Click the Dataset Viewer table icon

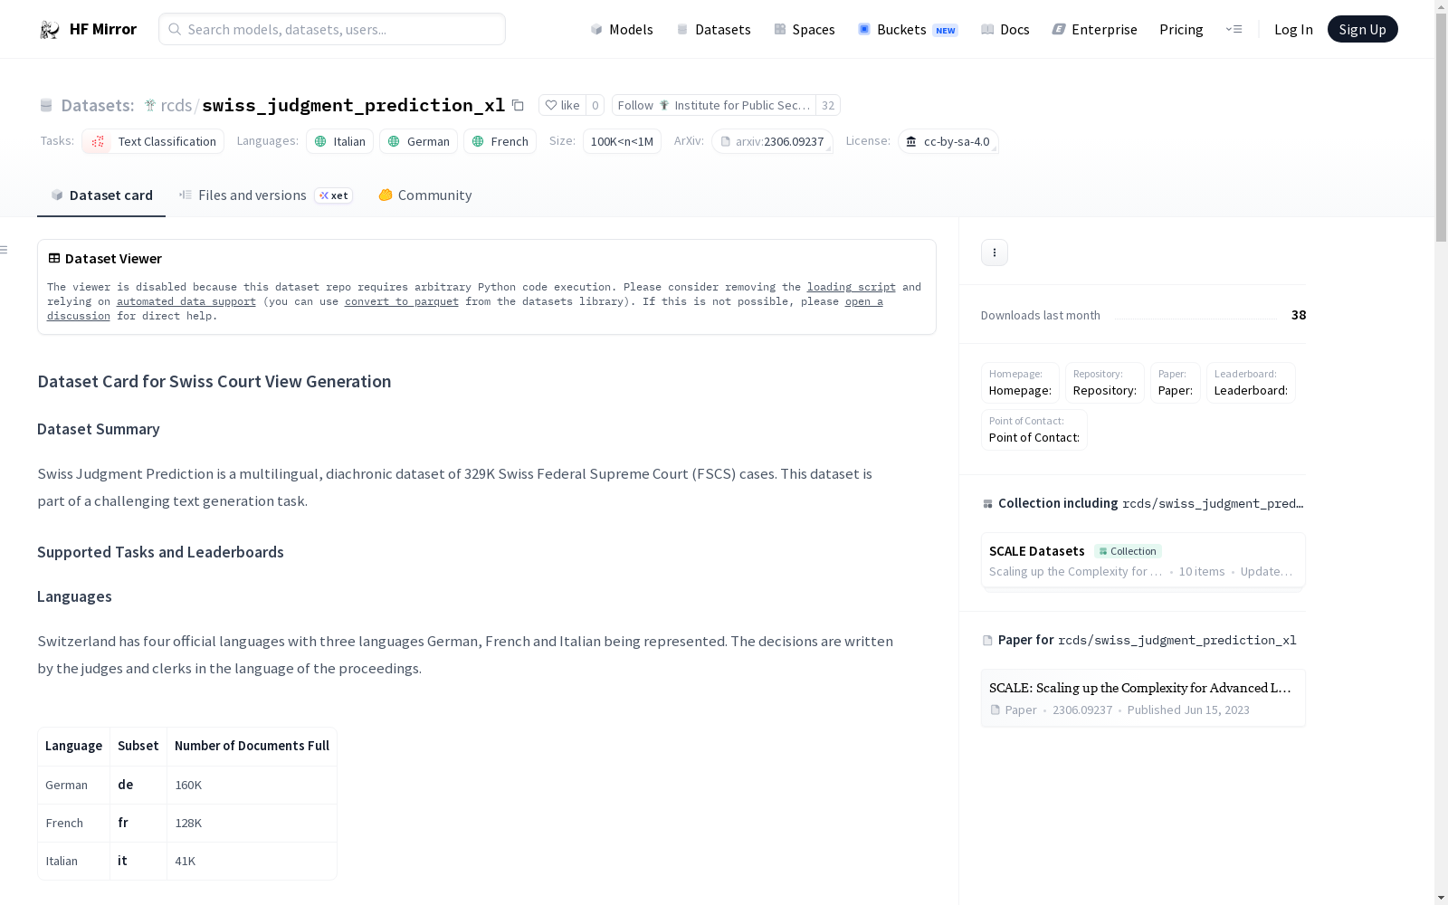(54, 259)
